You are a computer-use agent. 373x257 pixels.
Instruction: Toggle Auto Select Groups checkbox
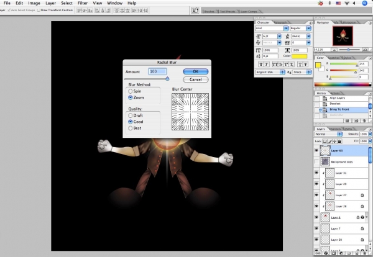(x=9, y=10)
